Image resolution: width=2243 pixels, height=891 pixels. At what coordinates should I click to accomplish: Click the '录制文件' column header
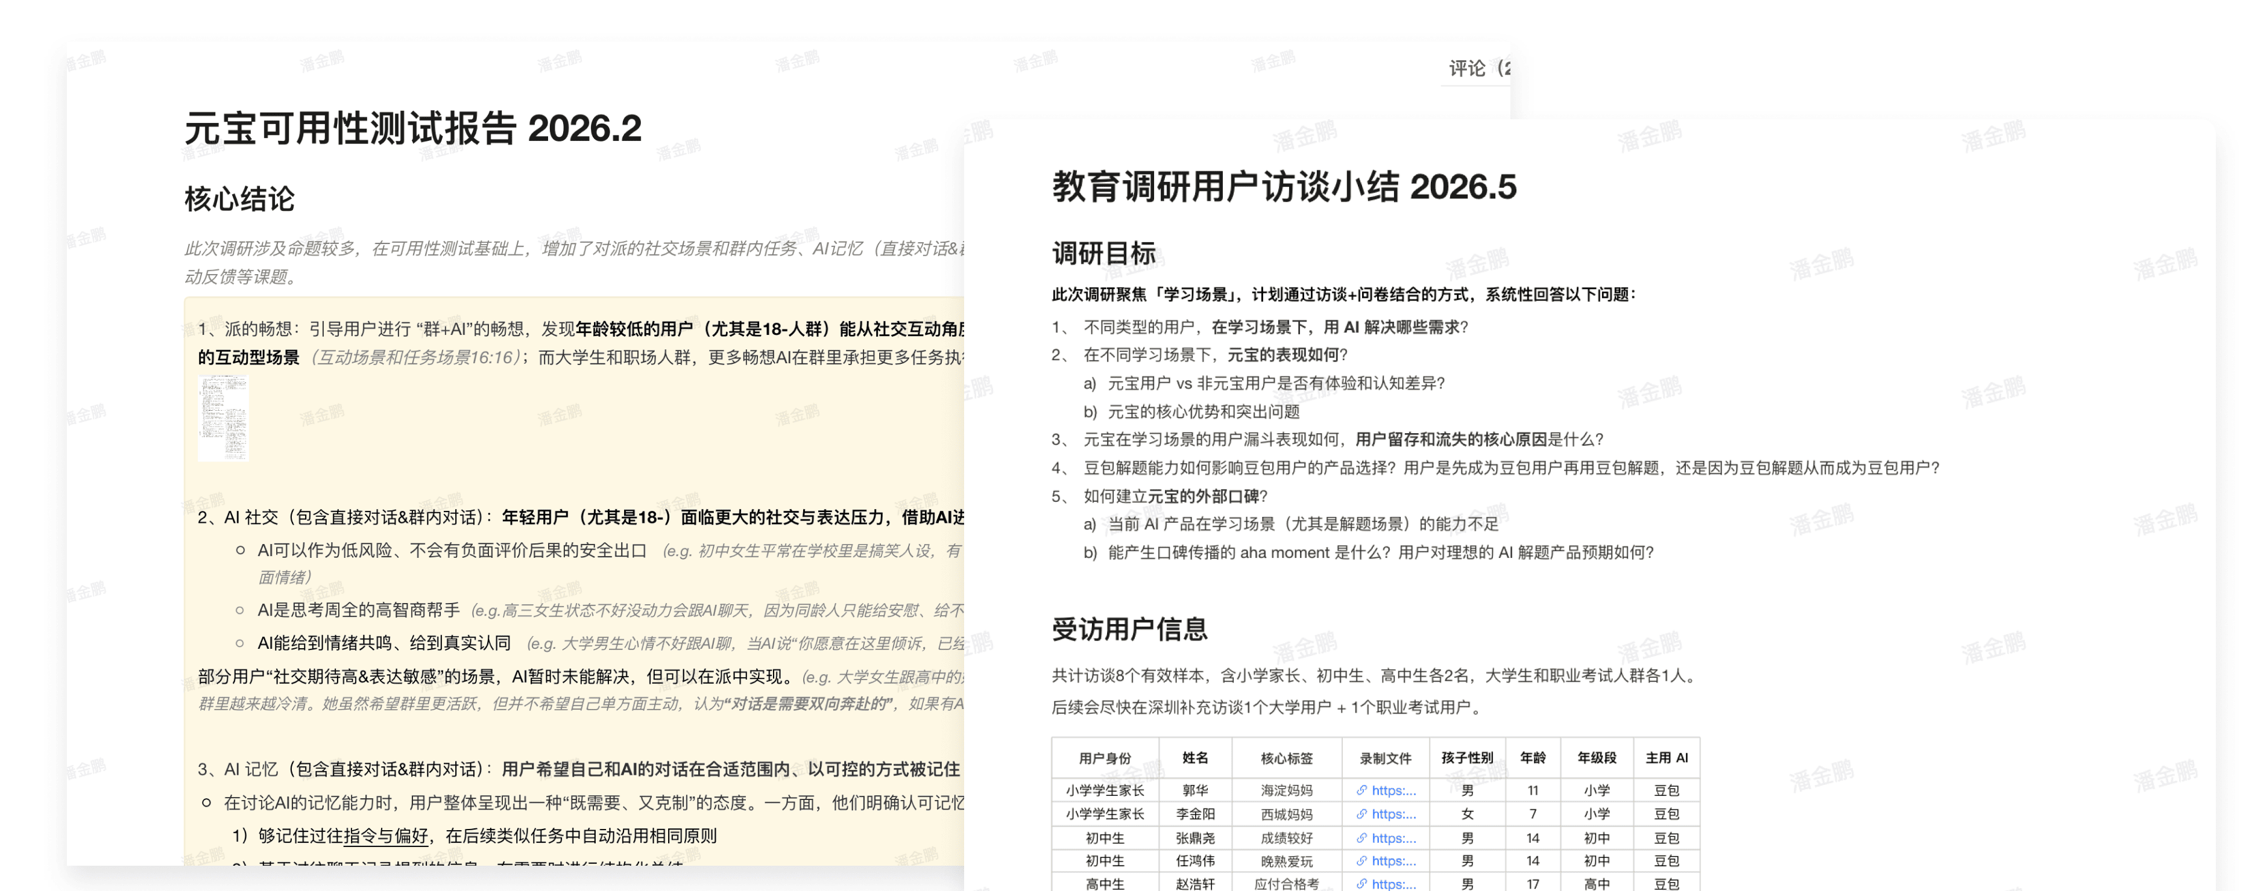pos(1386,758)
